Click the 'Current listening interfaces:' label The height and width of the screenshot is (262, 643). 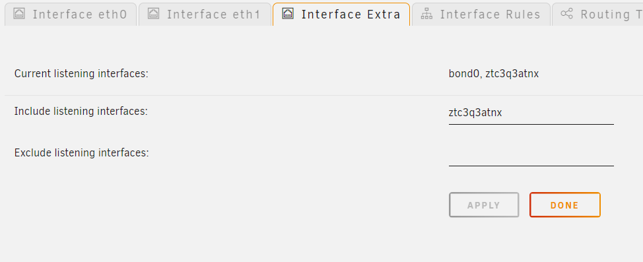point(81,74)
